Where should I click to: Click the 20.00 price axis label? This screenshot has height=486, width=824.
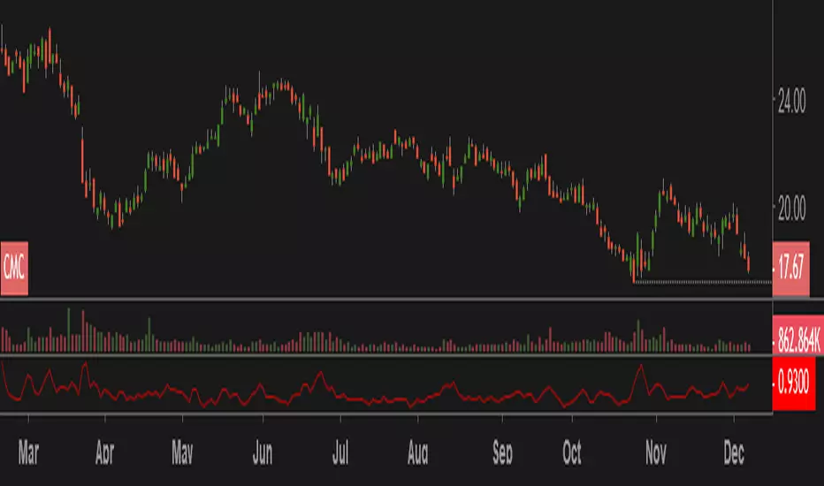coord(791,208)
